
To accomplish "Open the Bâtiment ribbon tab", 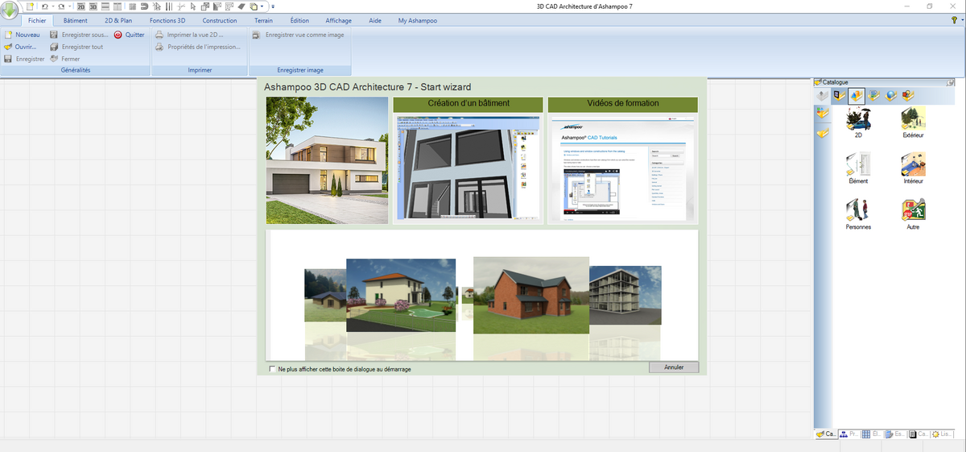I will (x=76, y=20).
